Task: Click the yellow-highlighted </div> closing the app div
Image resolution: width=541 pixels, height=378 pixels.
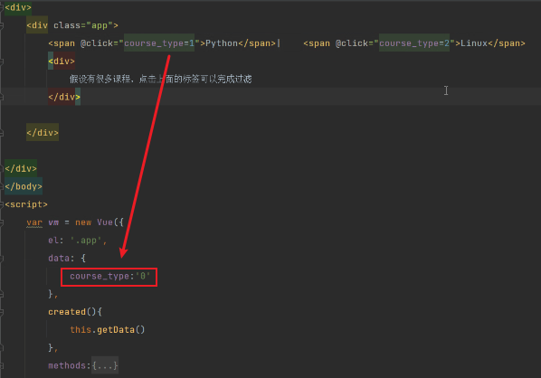Action: pyautogui.click(x=43, y=133)
